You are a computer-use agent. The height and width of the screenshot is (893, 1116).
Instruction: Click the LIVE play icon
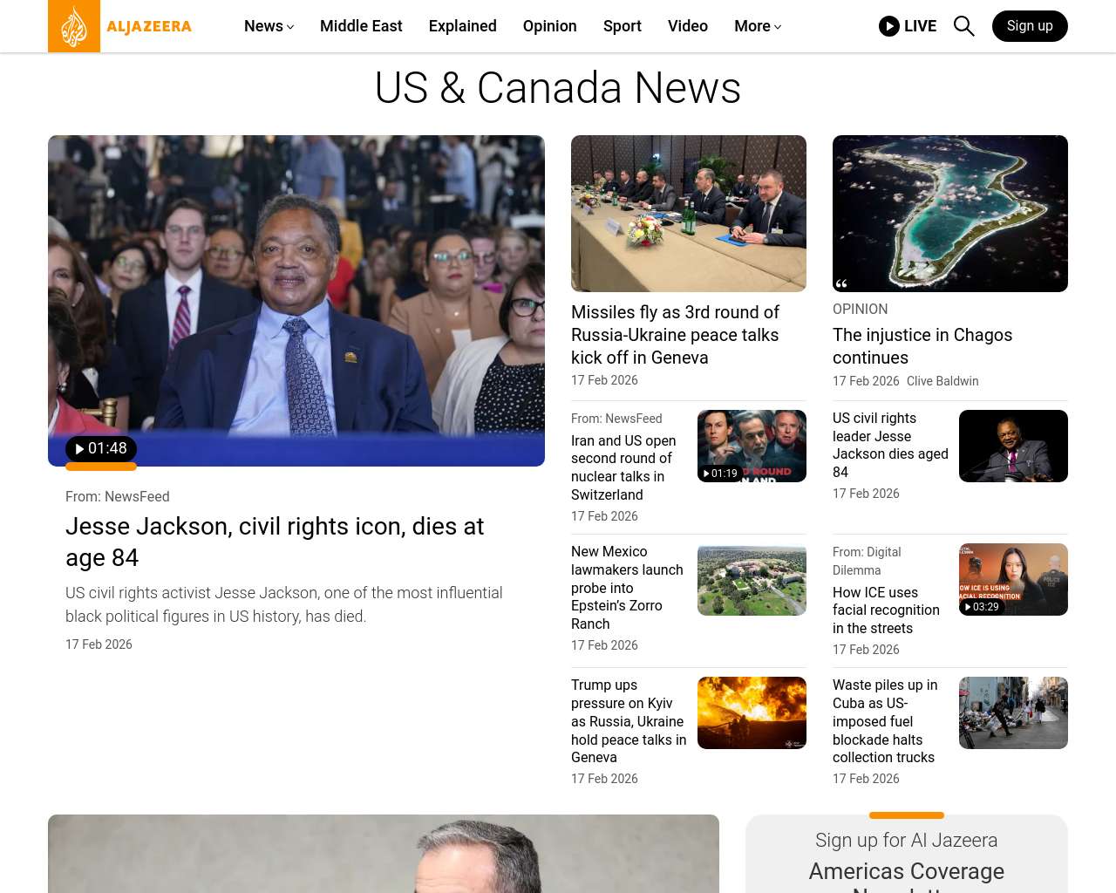tap(888, 26)
